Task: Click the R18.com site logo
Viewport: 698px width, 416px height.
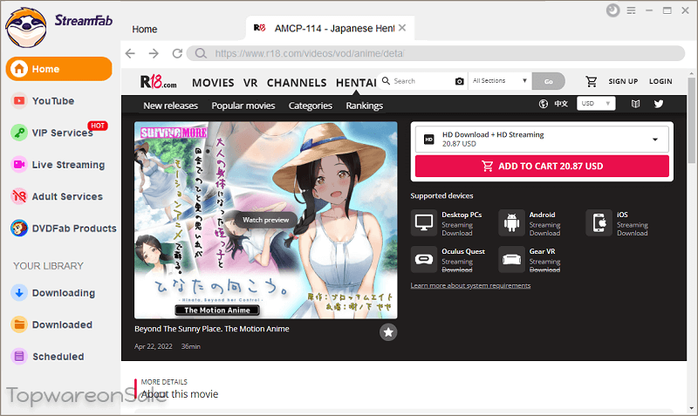Action: (159, 82)
